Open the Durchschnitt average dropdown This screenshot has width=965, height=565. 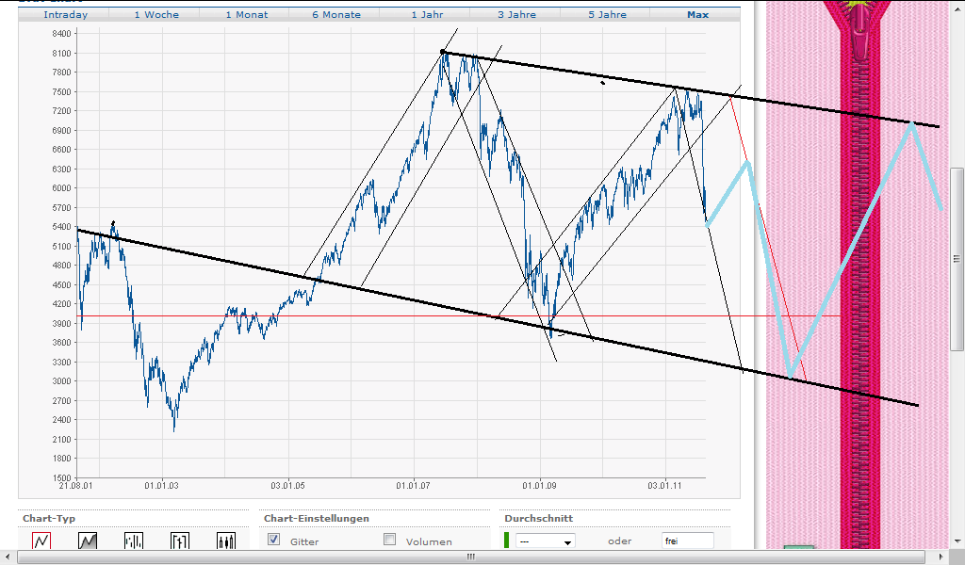click(546, 541)
